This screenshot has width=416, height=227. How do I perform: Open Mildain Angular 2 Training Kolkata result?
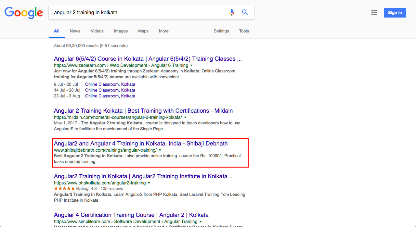pos(143,111)
